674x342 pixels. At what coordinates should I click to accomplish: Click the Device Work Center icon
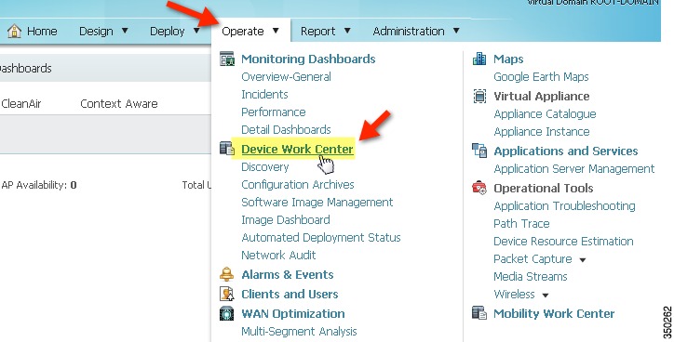pyautogui.click(x=227, y=149)
